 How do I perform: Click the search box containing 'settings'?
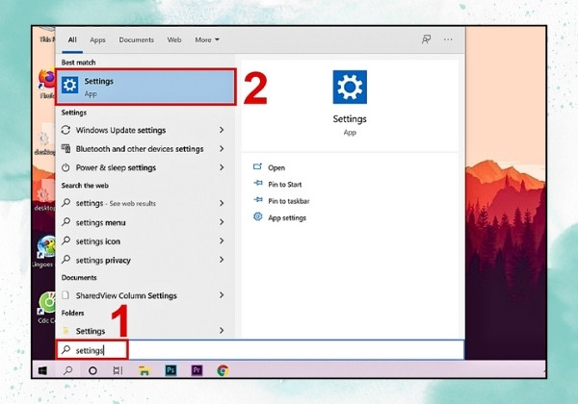pos(260,350)
